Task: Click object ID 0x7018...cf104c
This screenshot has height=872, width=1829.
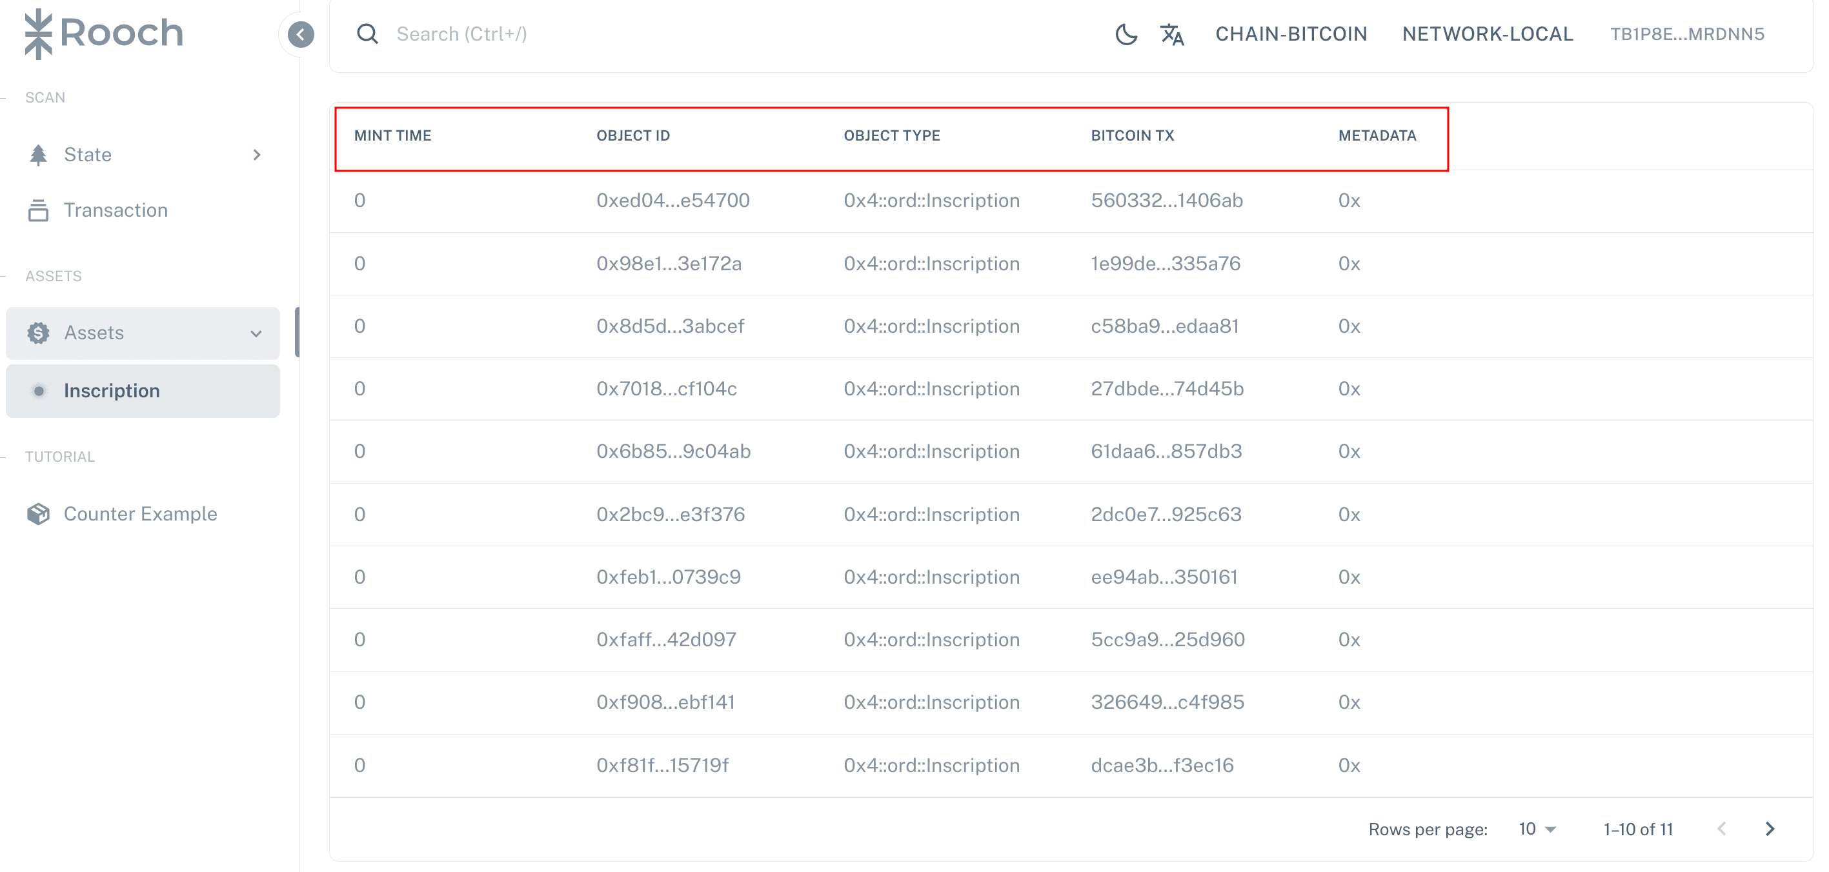Action: (x=667, y=389)
